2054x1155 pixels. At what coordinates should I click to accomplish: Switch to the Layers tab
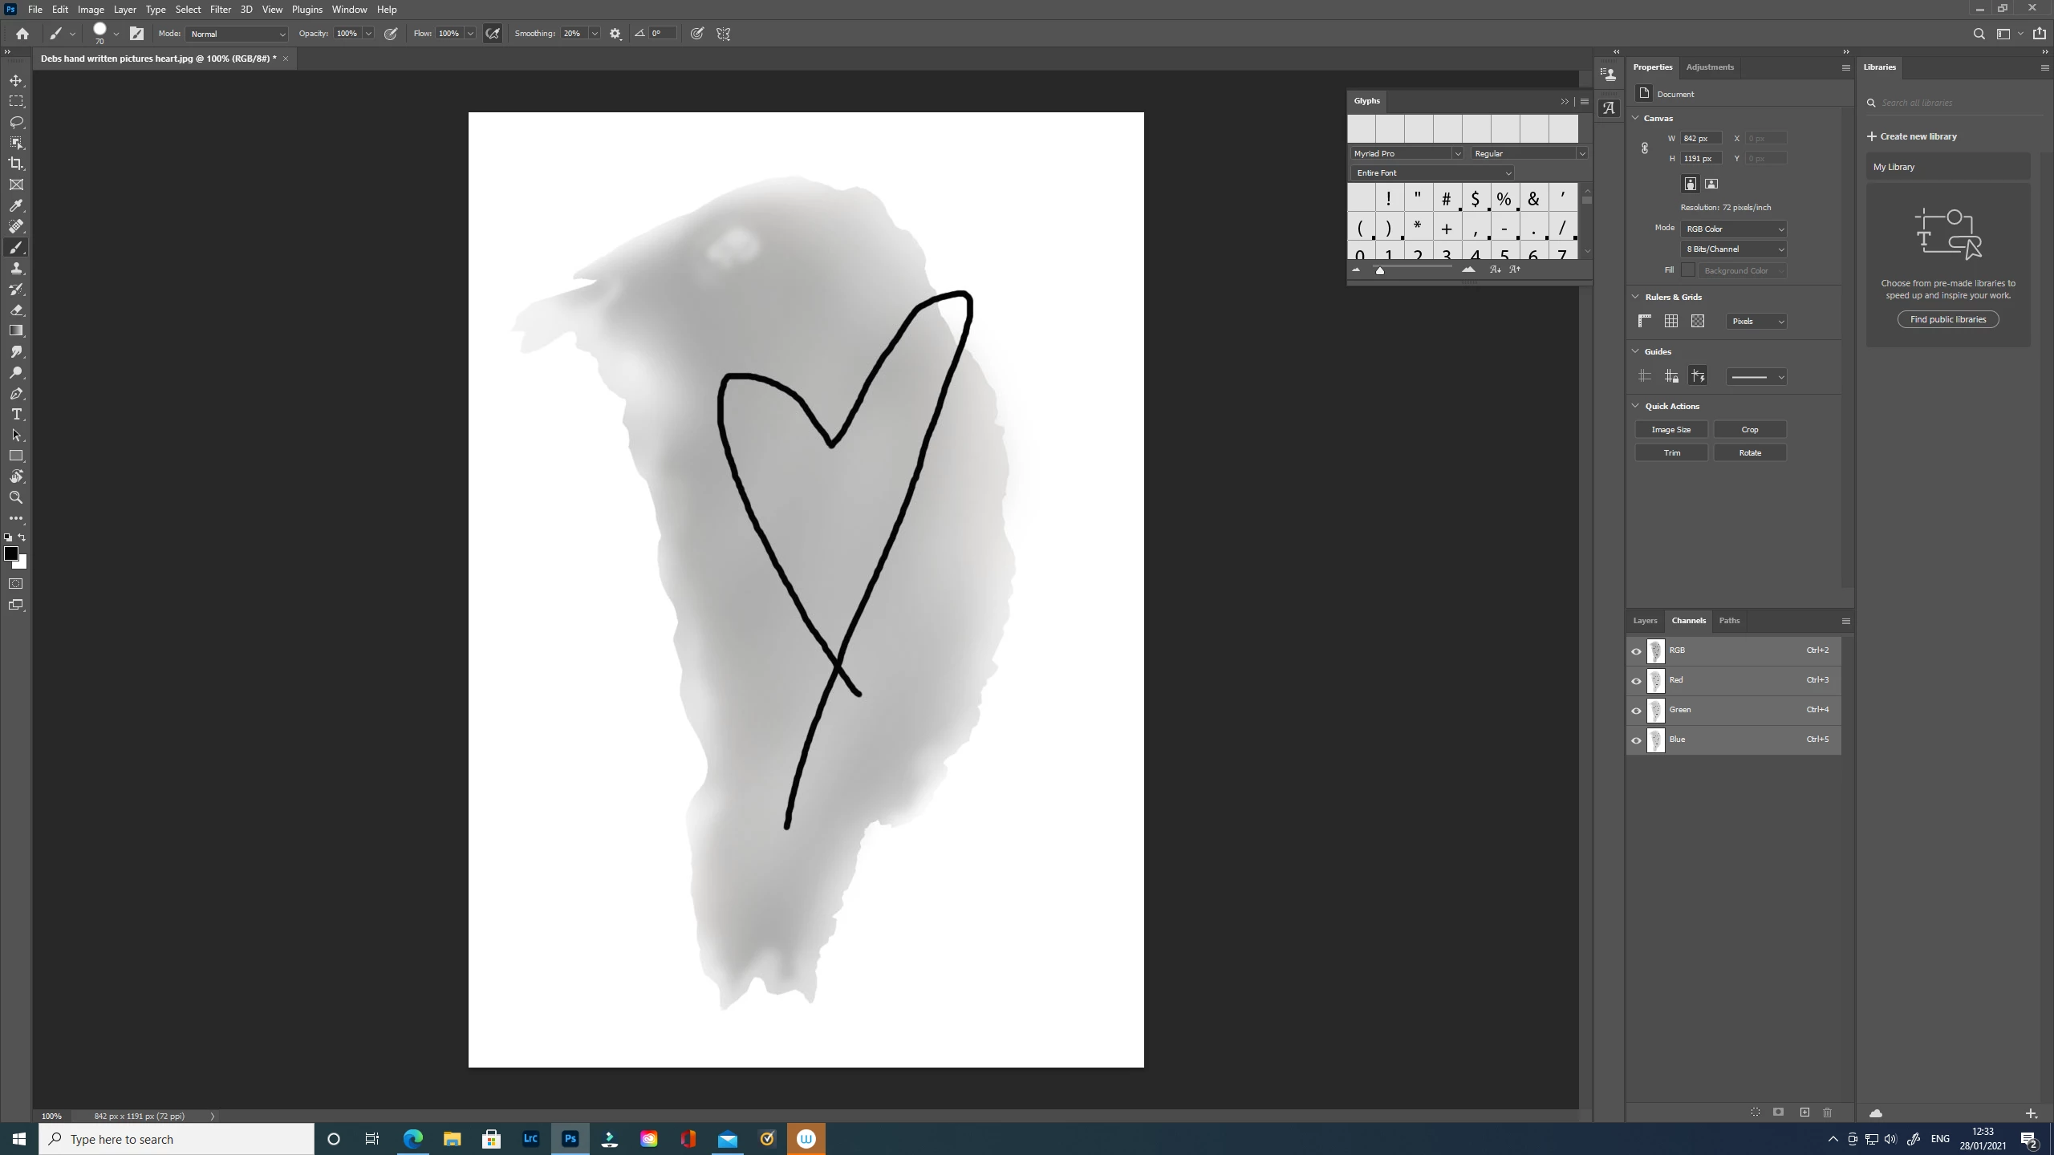1644,620
